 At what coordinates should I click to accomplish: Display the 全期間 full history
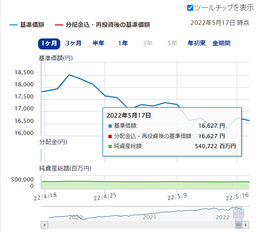coord(221,43)
